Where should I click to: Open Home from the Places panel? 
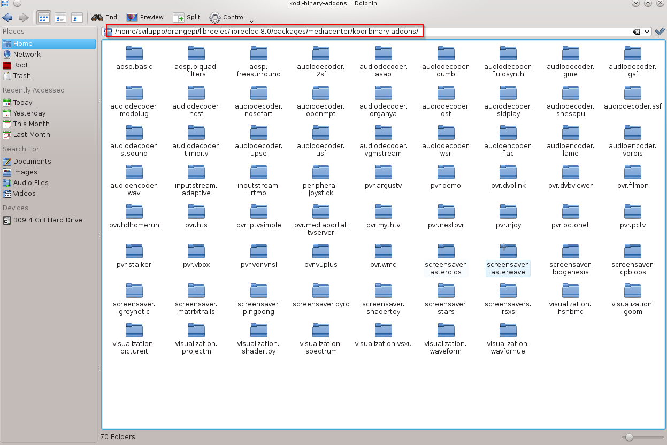point(22,43)
